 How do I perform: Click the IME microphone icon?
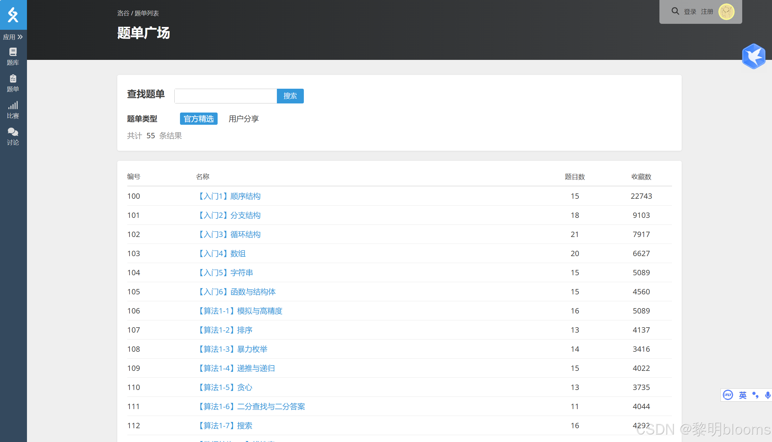click(x=768, y=395)
